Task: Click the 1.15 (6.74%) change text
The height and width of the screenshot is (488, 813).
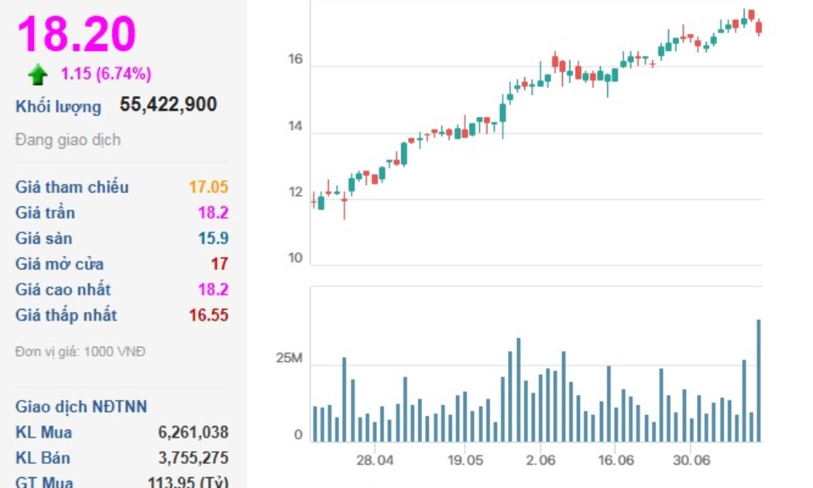Action: (x=106, y=74)
